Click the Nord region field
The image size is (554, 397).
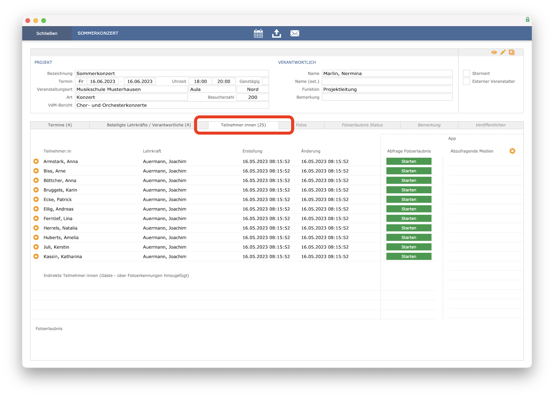253,89
